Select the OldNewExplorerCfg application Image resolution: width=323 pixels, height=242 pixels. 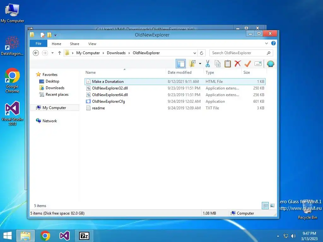pos(175,101)
